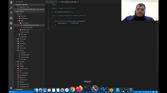Open the Source Control view

coord(11,13)
